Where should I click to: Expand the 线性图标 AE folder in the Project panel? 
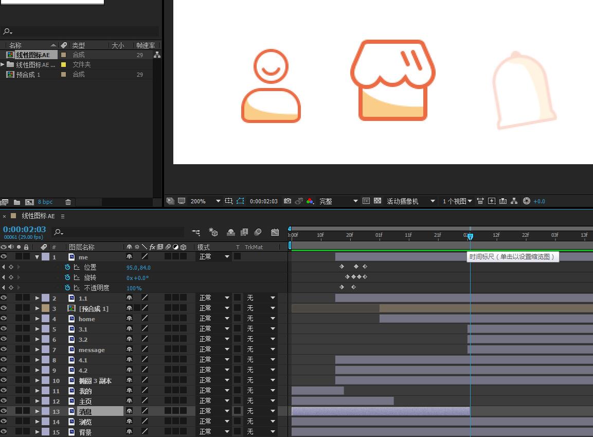(x=3, y=64)
